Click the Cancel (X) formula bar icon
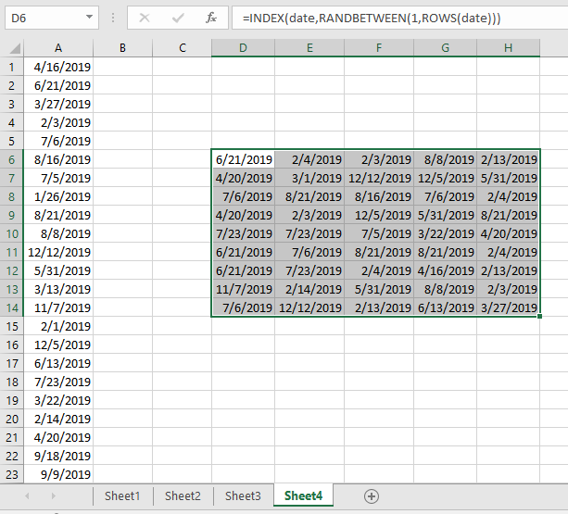The height and width of the screenshot is (514, 568). (145, 18)
